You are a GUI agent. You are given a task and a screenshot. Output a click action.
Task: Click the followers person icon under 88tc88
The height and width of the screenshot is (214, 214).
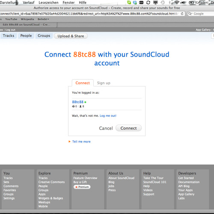click(80, 106)
